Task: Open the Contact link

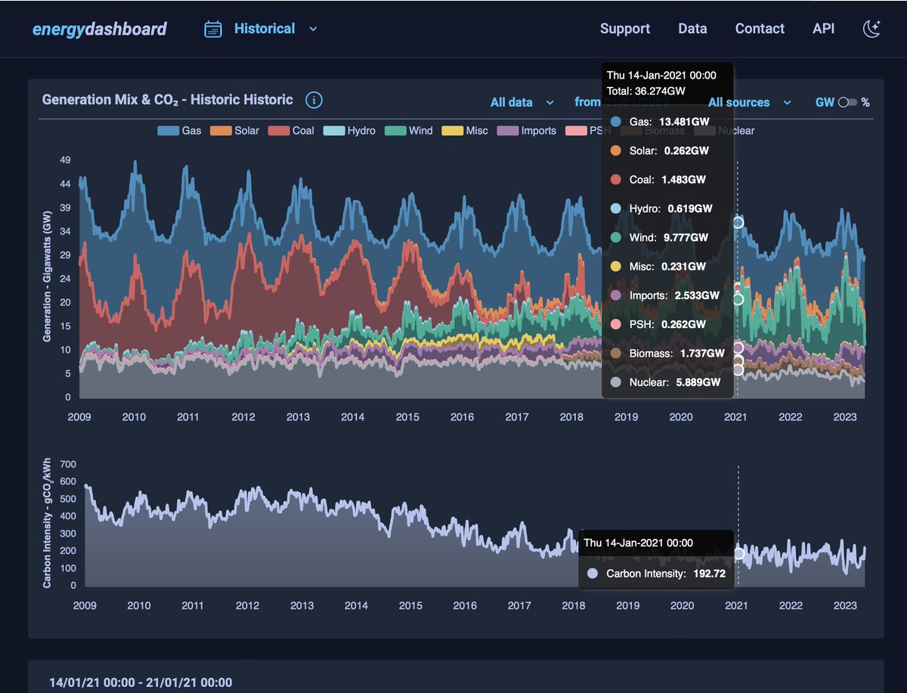Action: click(760, 29)
